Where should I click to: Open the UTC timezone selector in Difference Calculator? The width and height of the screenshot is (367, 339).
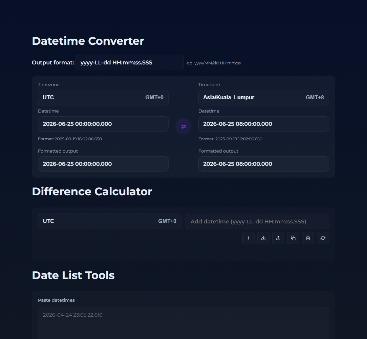click(110, 221)
